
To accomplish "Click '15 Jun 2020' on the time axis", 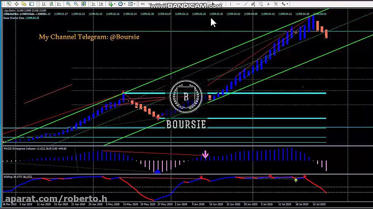I will click(216, 204).
